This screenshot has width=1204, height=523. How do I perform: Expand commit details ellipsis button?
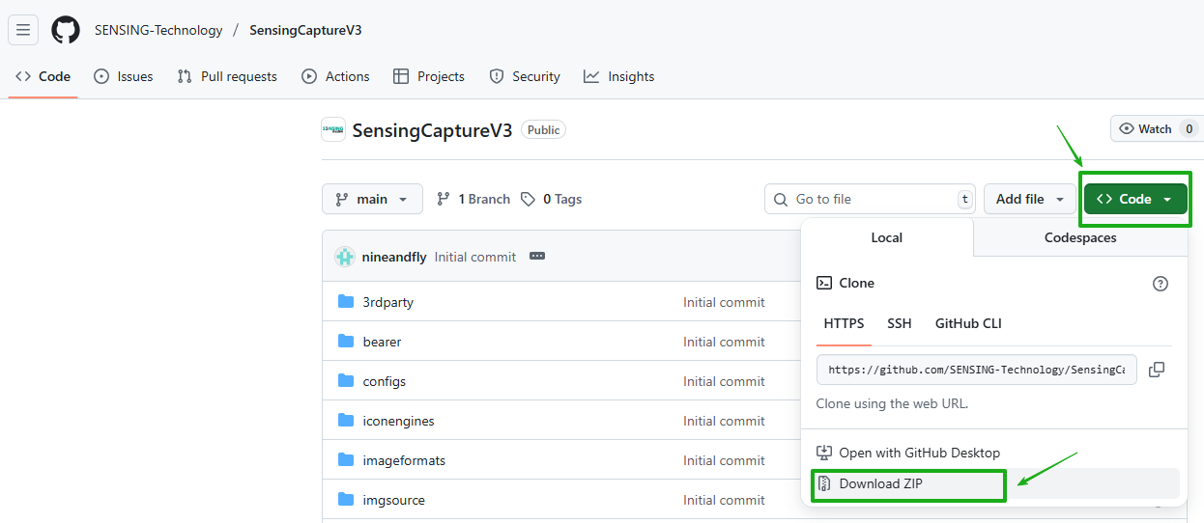pyautogui.click(x=538, y=257)
